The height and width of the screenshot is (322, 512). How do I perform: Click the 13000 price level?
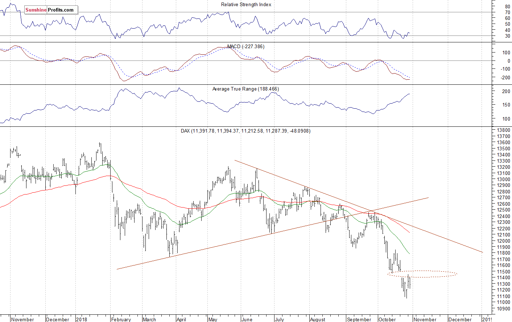tap(504, 179)
